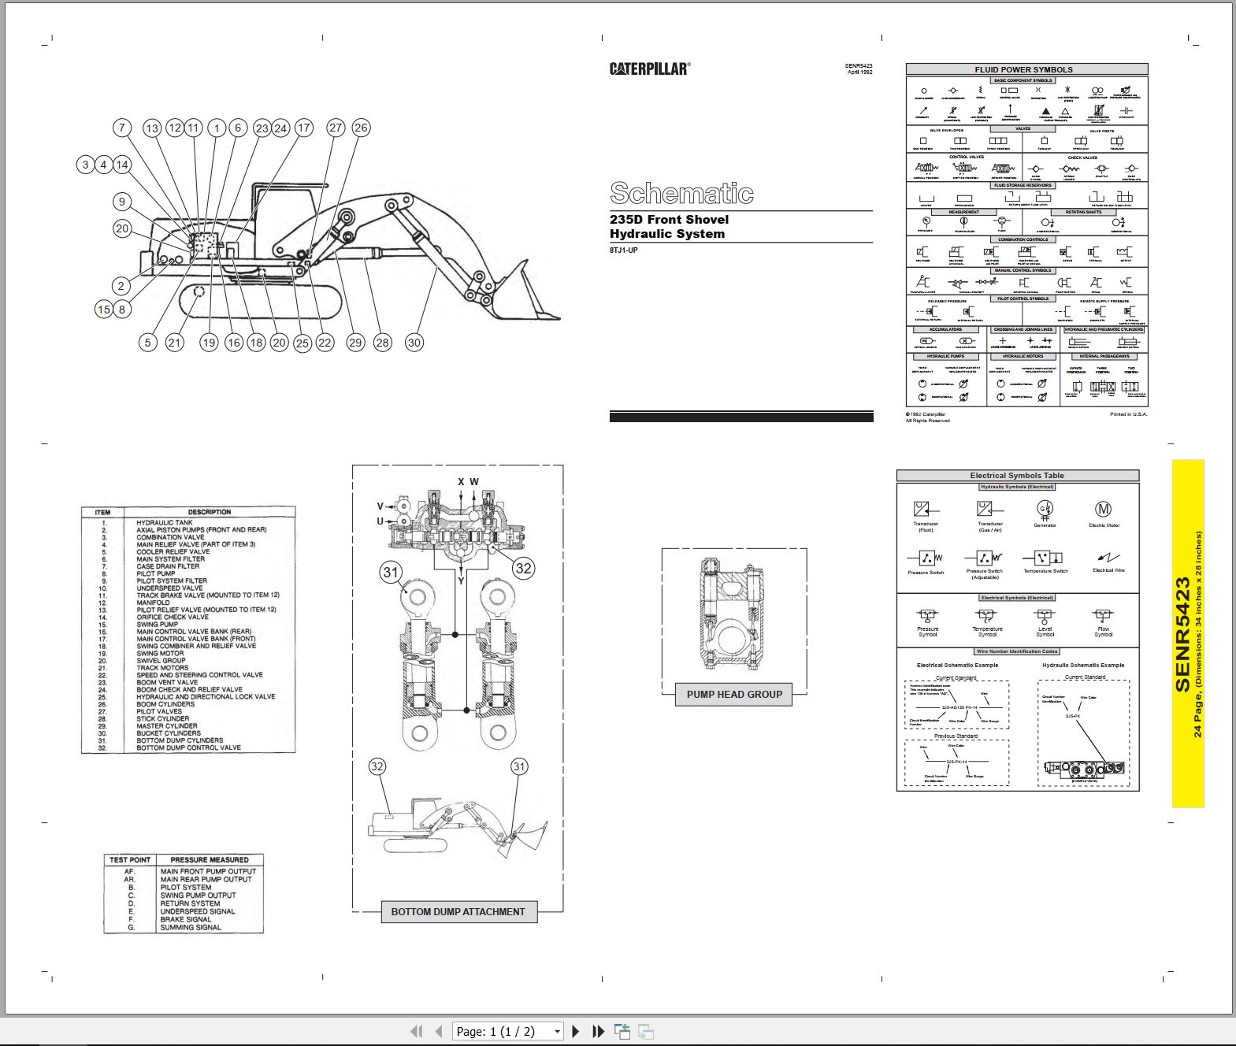Click the Generator symbol in the electrical table
1236x1046 pixels.
coord(1045,509)
